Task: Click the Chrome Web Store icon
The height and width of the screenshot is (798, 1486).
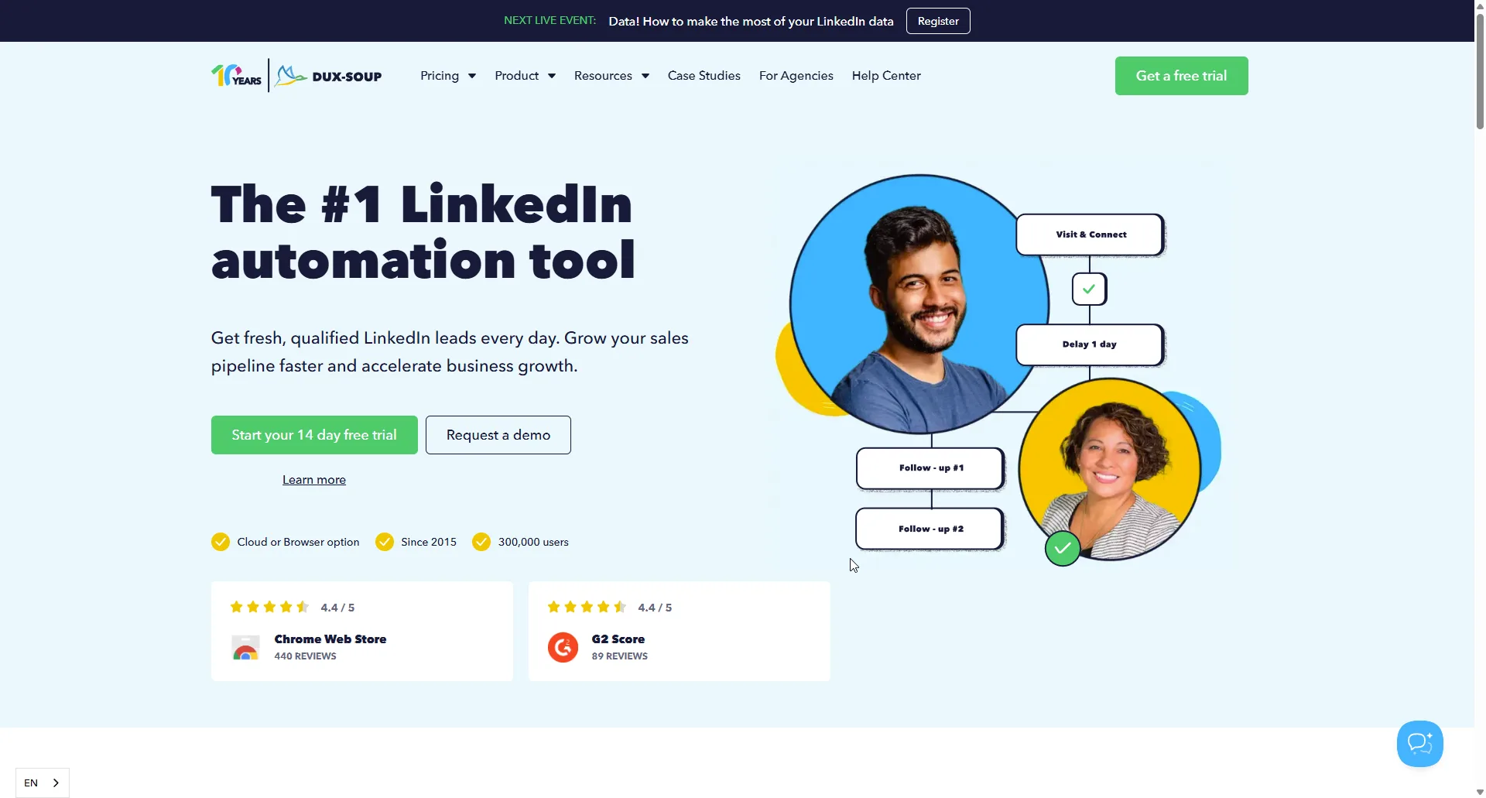Action: (245, 647)
